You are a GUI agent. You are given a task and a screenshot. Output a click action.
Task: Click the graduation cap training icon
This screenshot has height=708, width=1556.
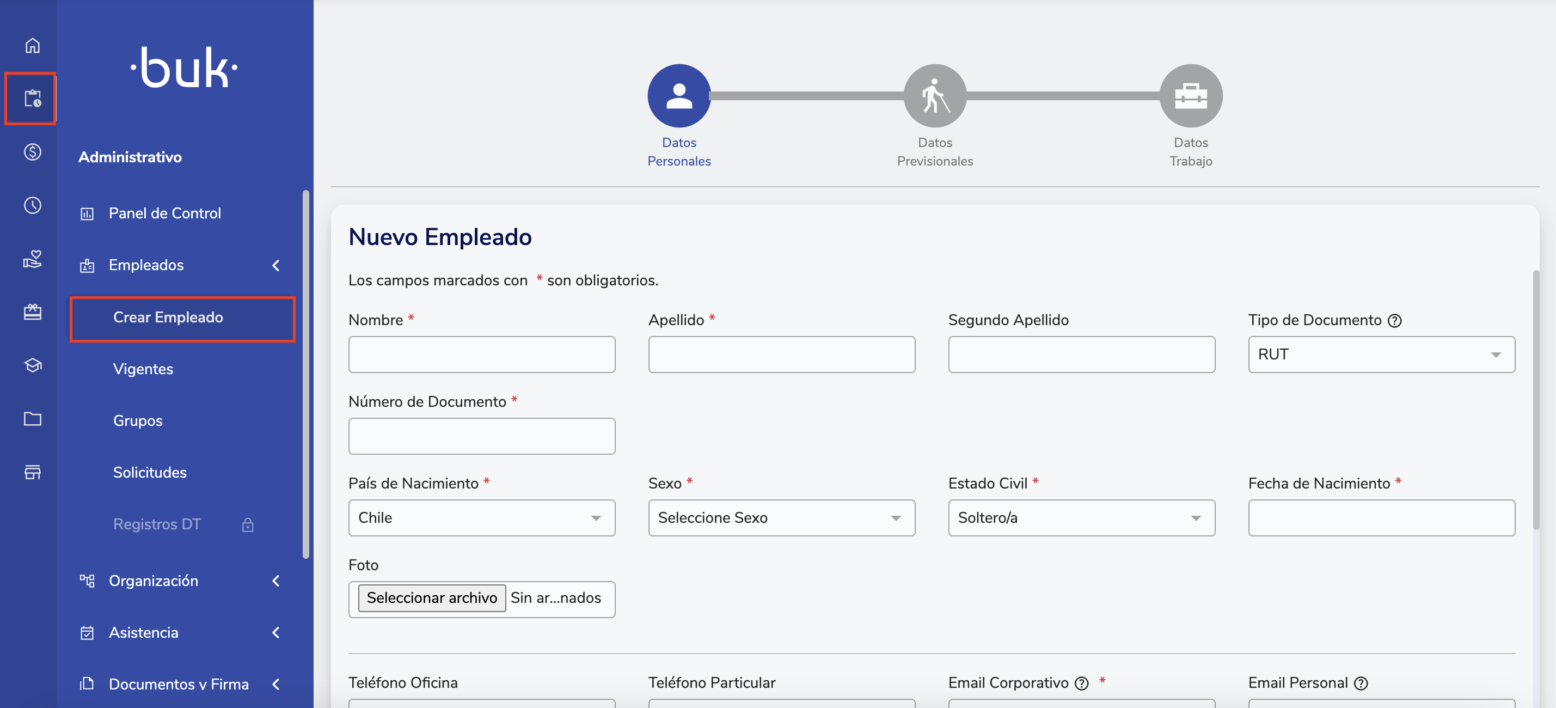coord(33,365)
